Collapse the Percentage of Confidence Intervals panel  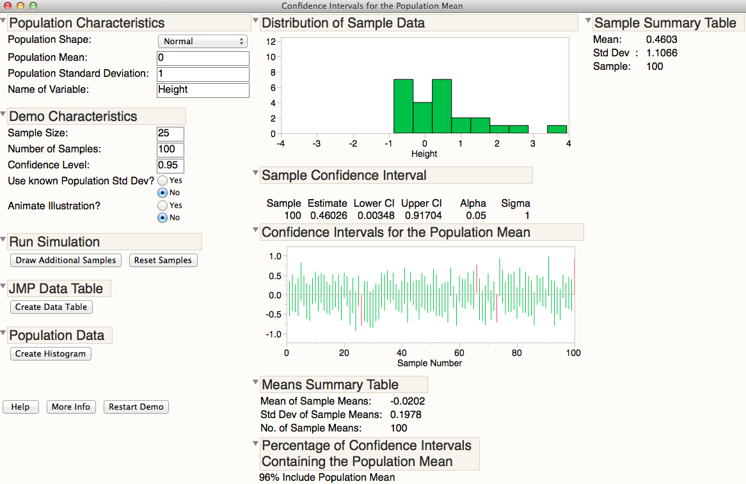pos(256,442)
